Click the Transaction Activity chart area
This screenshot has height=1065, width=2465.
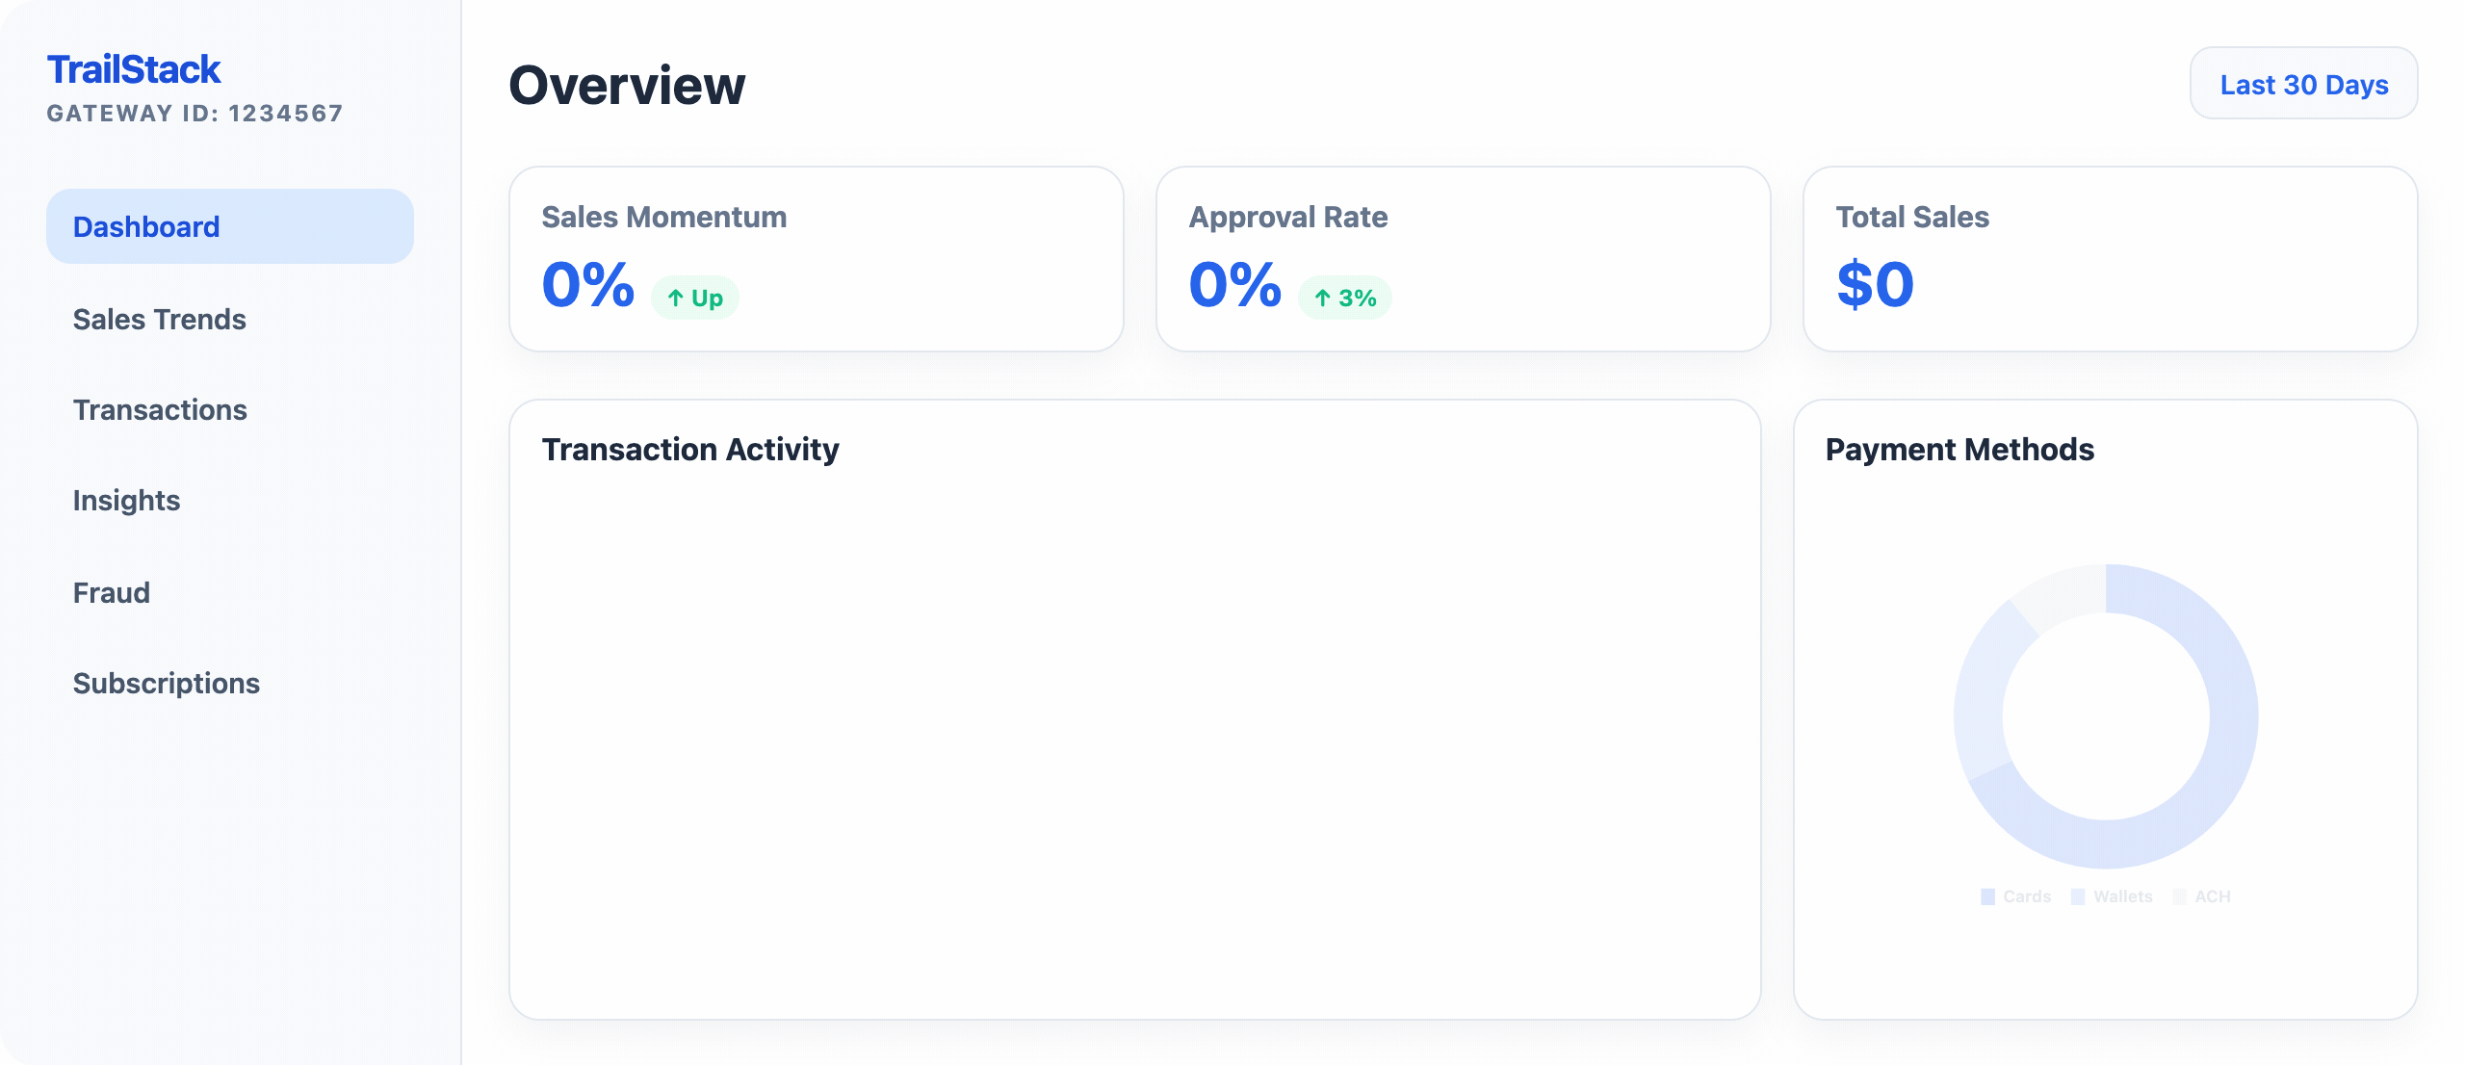[x=1134, y=732]
